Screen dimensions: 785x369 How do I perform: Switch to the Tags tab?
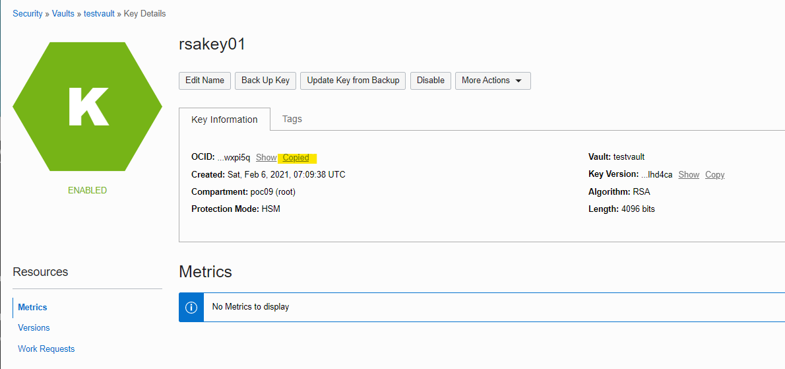[292, 119]
